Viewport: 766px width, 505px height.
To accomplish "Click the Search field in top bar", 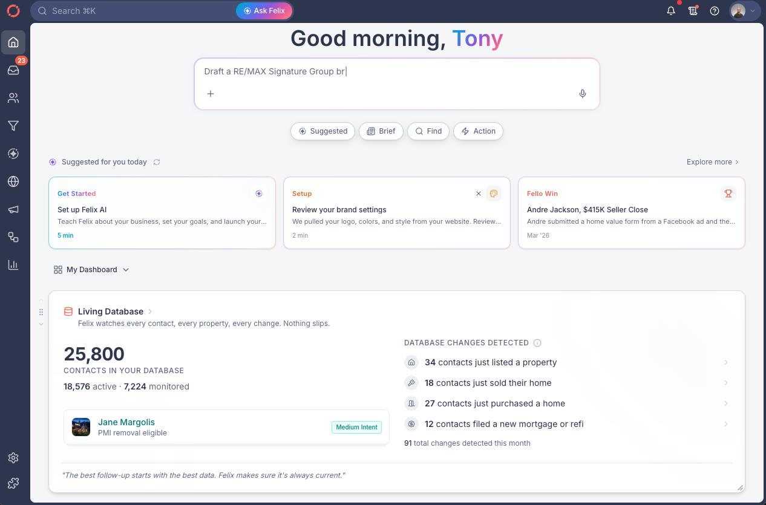I will point(133,11).
